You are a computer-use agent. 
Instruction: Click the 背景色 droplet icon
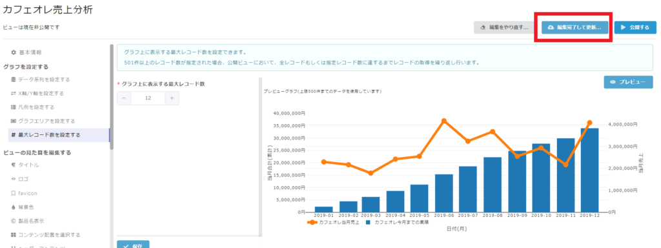pyautogui.click(x=14, y=207)
